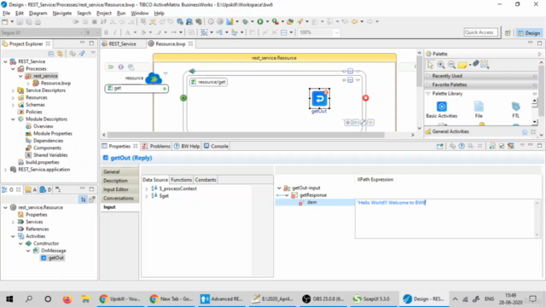This screenshot has height=307, width=546.
Task: Select the Constants tab
Action: click(x=206, y=180)
